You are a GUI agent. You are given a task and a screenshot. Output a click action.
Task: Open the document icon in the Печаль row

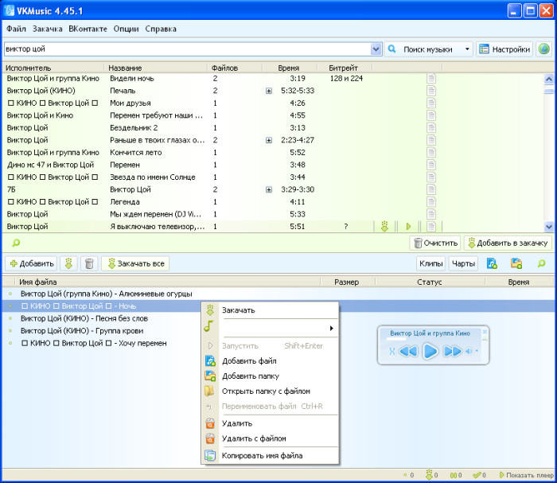coord(431,91)
